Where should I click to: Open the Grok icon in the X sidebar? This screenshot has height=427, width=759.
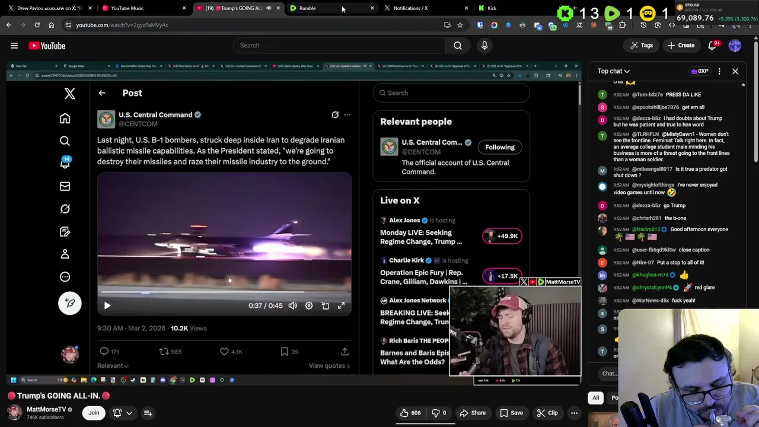point(65,209)
